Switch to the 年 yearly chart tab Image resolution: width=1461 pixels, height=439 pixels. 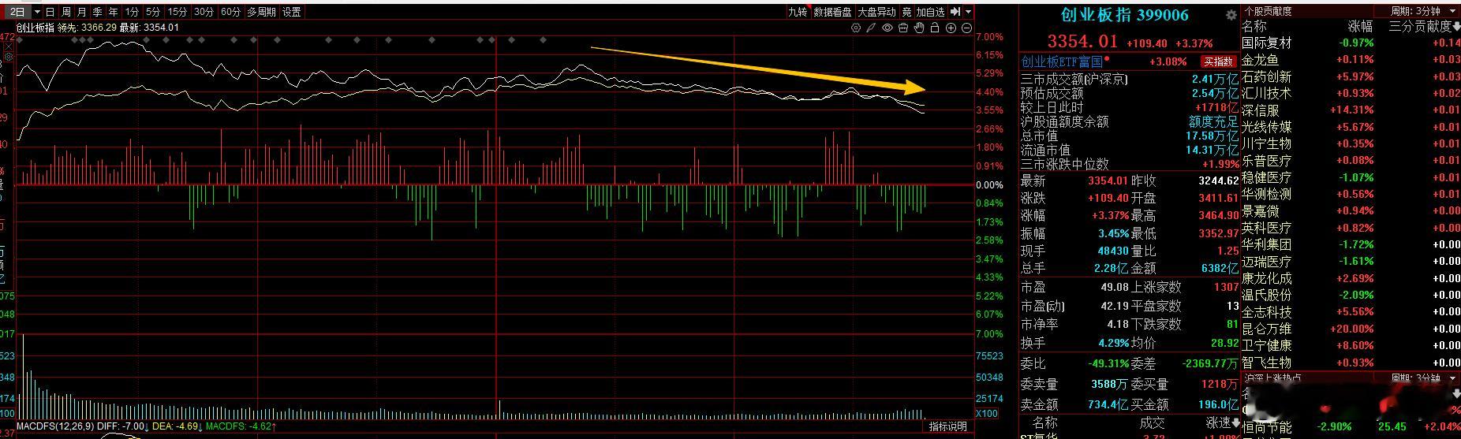point(114,12)
